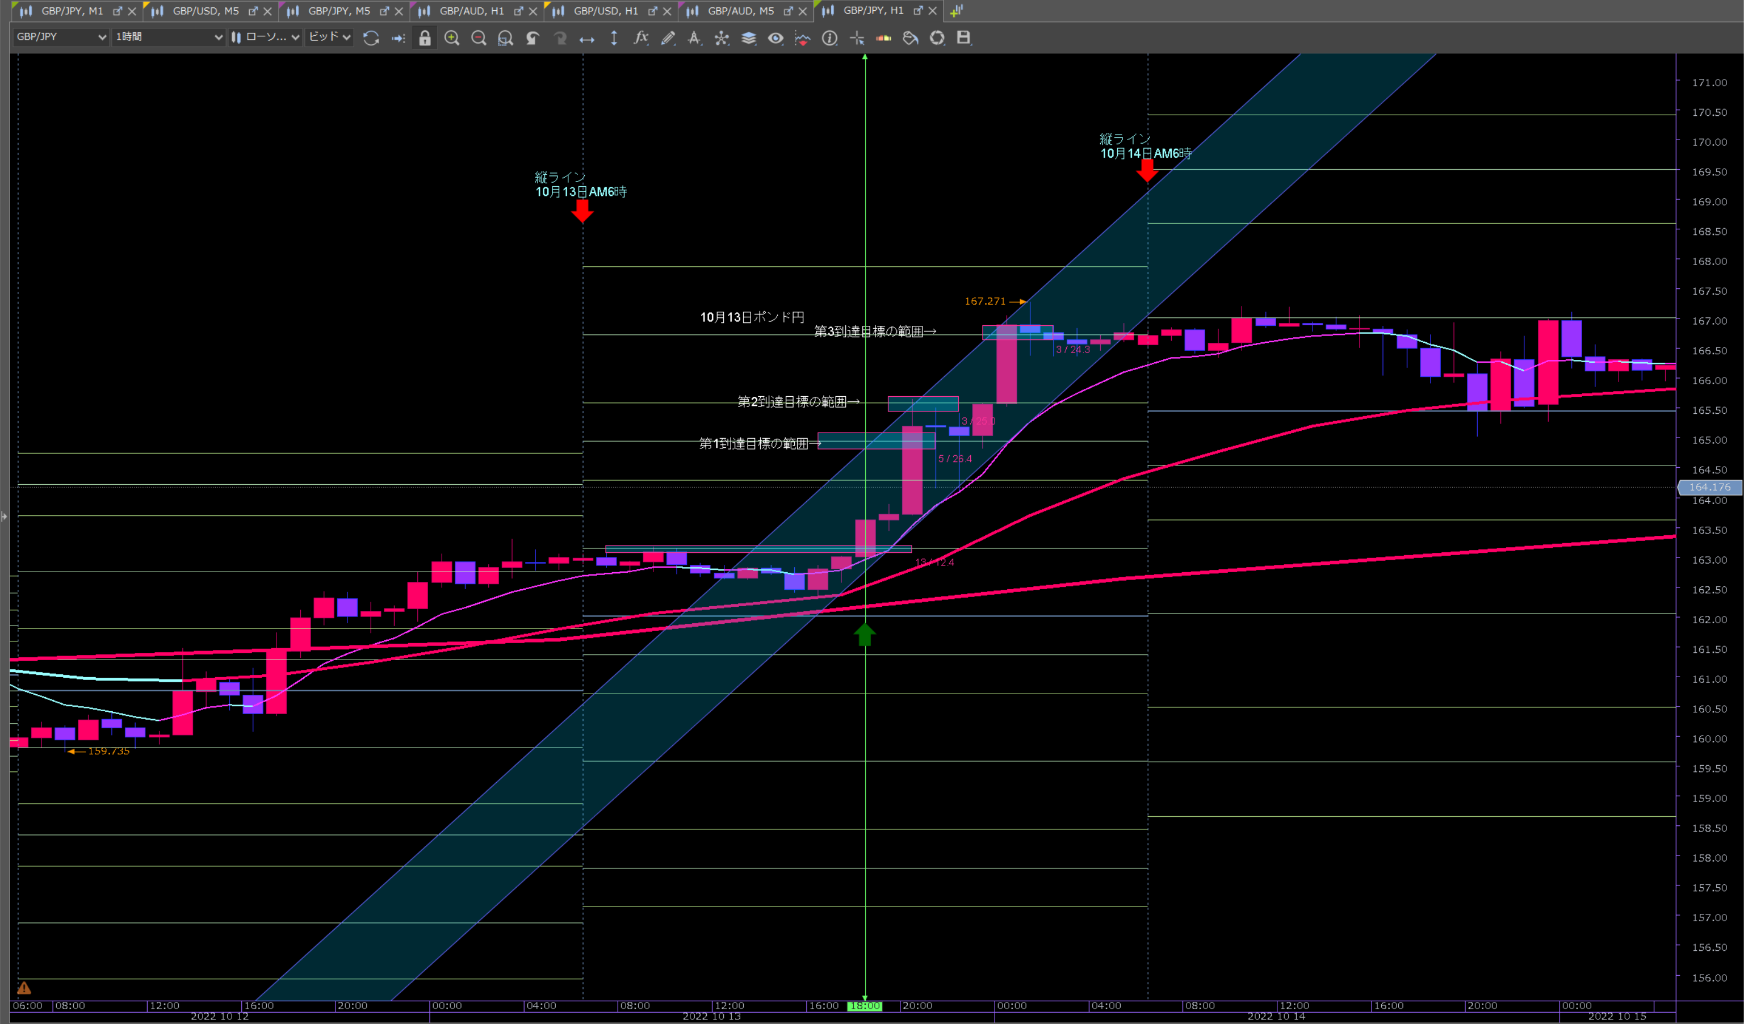Switch to the GBP/AUD, H1 tab

(471, 11)
